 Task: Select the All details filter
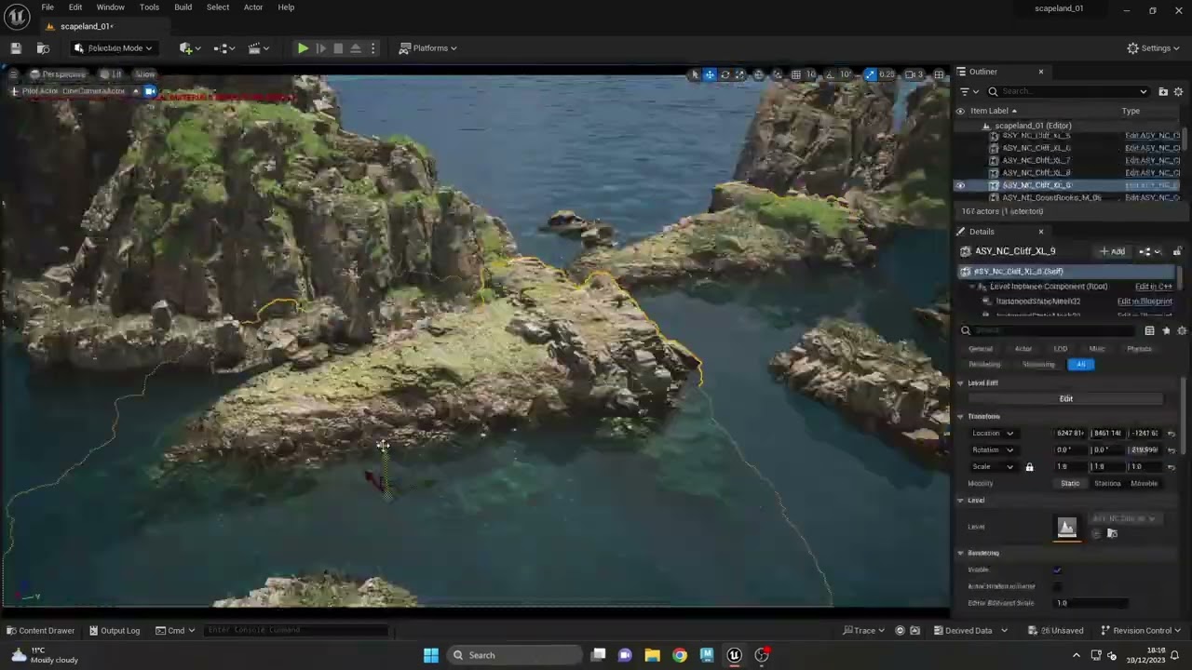pyautogui.click(x=1080, y=365)
